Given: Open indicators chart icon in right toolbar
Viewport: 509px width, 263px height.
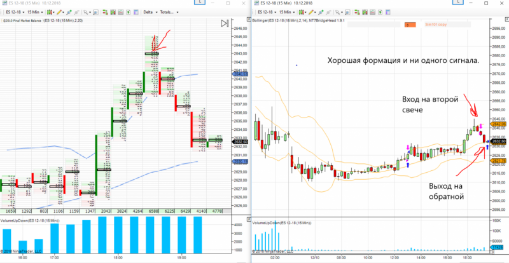Looking at the screenshot, I should 372,12.
